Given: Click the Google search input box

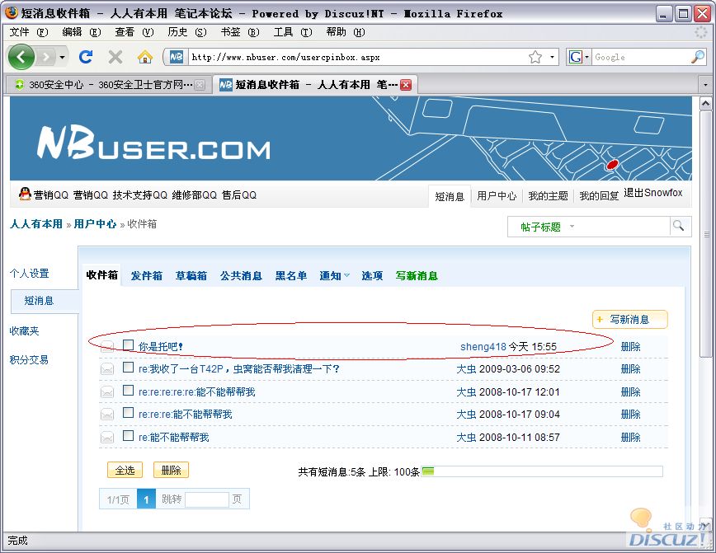Looking at the screenshot, I should click(x=641, y=57).
